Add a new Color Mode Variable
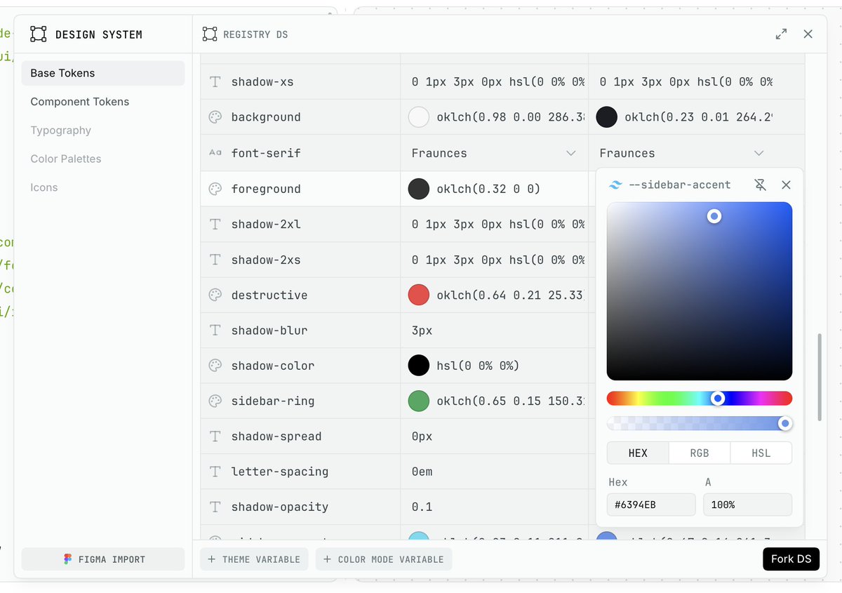The width and height of the screenshot is (842, 593). click(384, 559)
